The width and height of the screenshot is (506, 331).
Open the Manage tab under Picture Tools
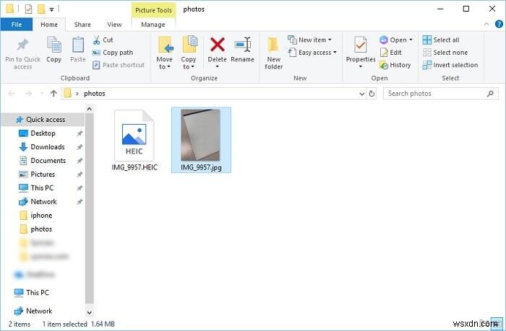pyautogui.click(x=153, y=25)
